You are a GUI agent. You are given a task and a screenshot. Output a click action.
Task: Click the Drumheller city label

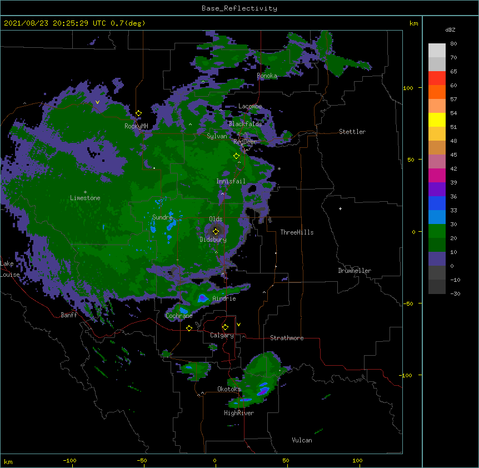pos(355,271)
